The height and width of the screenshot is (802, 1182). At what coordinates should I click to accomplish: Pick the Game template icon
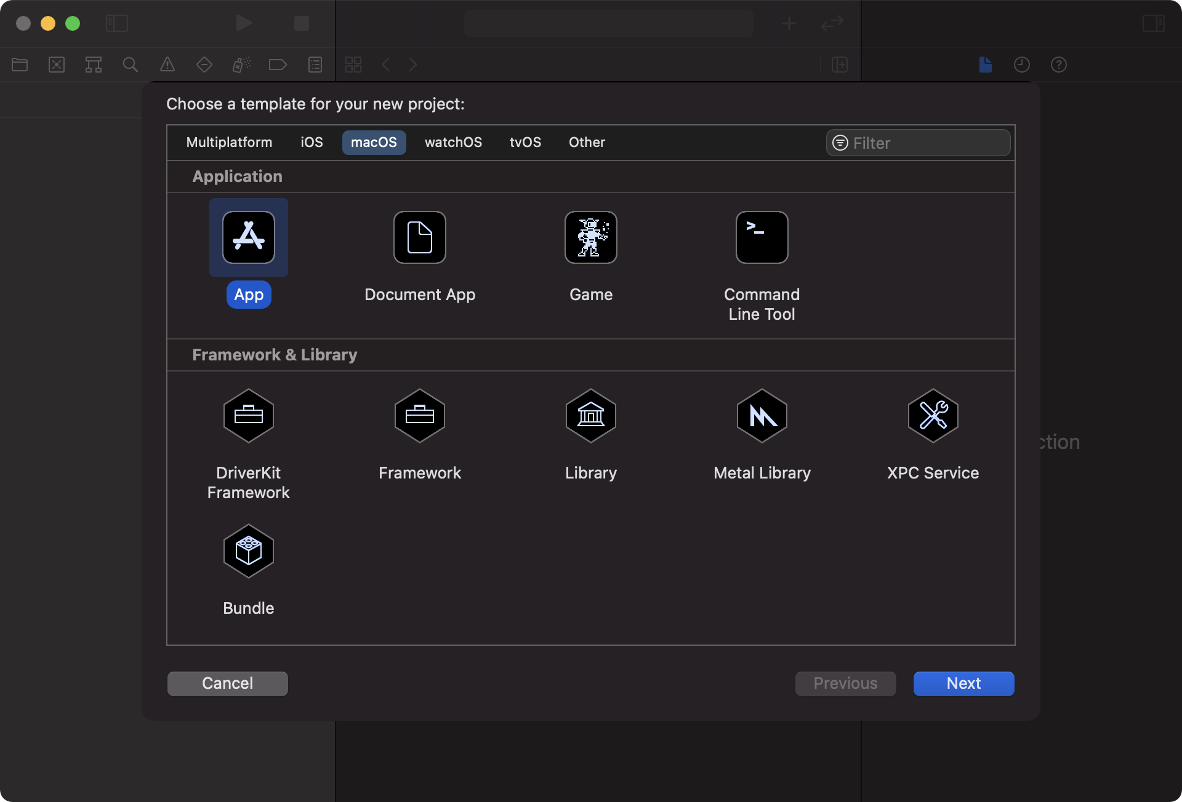point(591,237)
